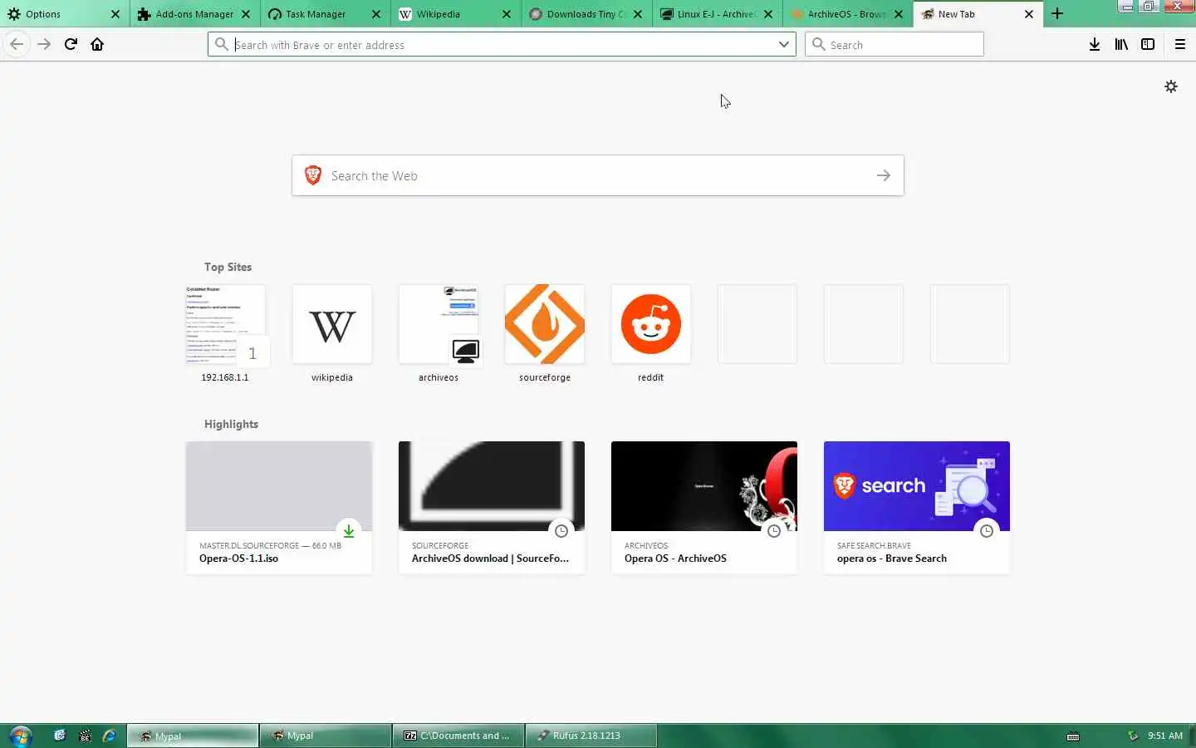
Task: Reload the current page
Action: click(71, 44)
